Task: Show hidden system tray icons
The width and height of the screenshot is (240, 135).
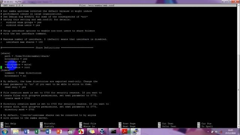Action: click(208, 132)
